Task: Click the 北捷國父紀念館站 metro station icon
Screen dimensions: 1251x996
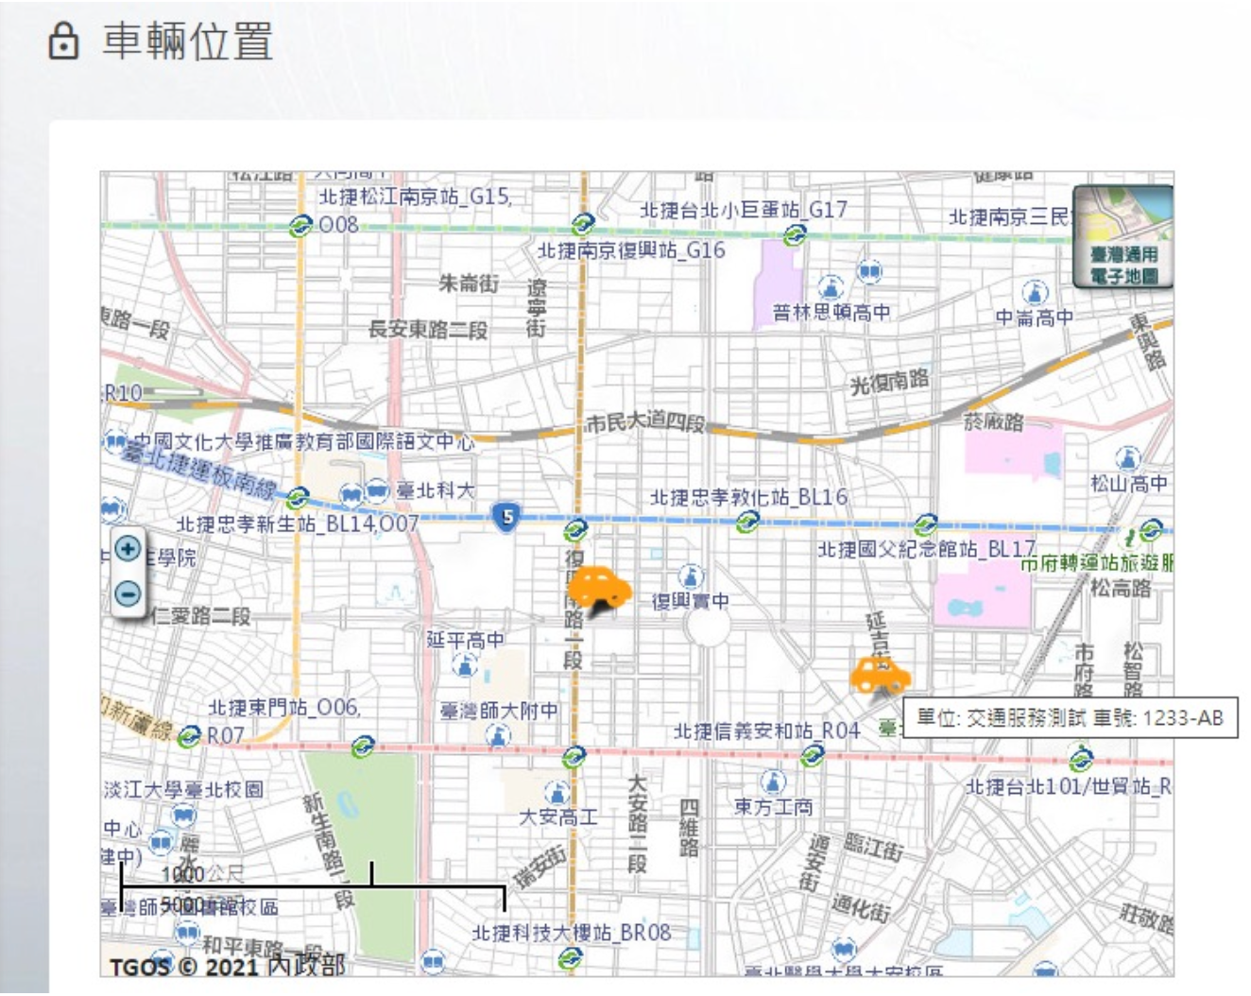Action: point(925,525)
